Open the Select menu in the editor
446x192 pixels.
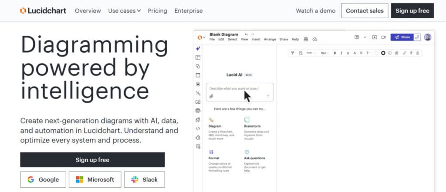(x=233, y=39)
